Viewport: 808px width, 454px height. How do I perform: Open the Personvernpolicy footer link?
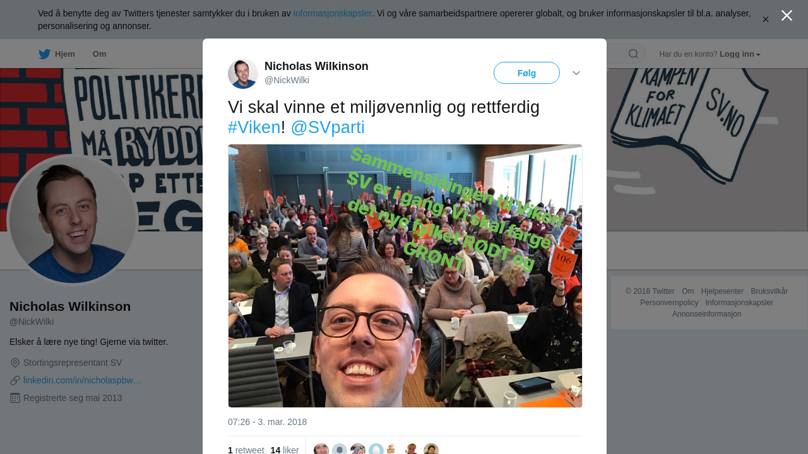669,303
